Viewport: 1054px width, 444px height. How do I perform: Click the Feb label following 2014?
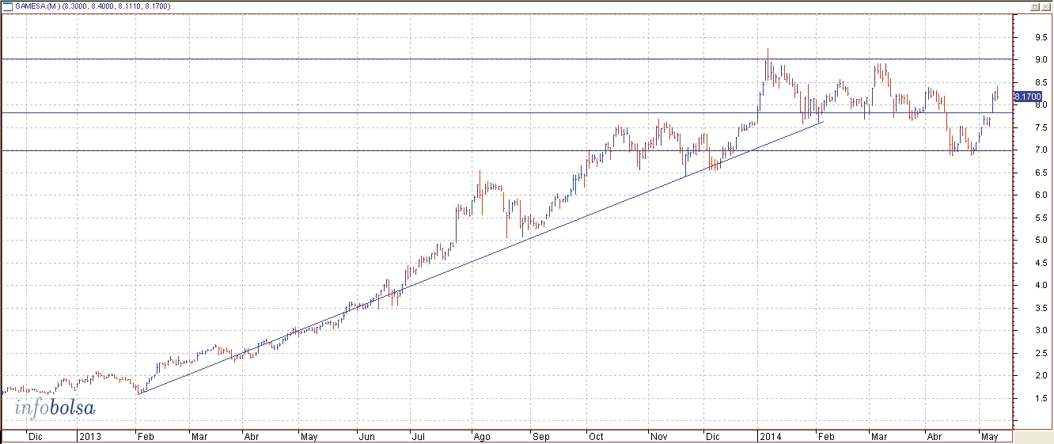tap(825, 436)
